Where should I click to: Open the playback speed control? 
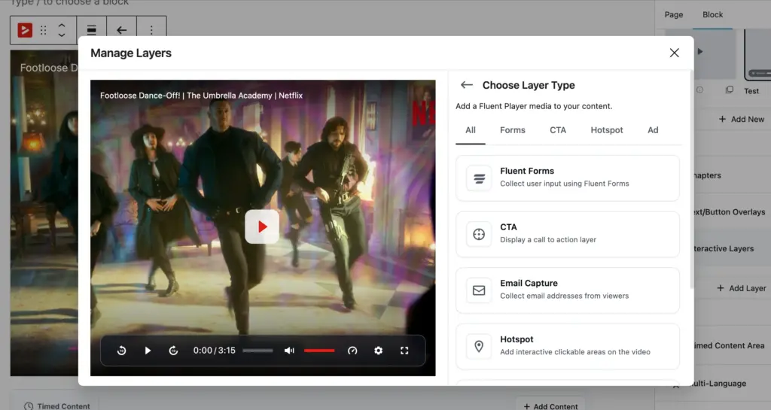352,350
